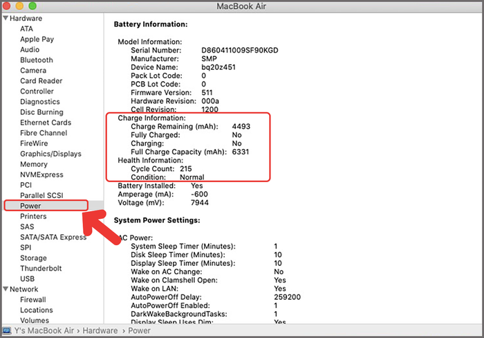Click the Charge Remaining value 4493
Image resolution: width=484 pixels, height=338 pixels.
coord(241,127)
